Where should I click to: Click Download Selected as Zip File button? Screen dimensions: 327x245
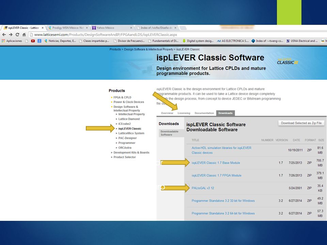point(301,123)
